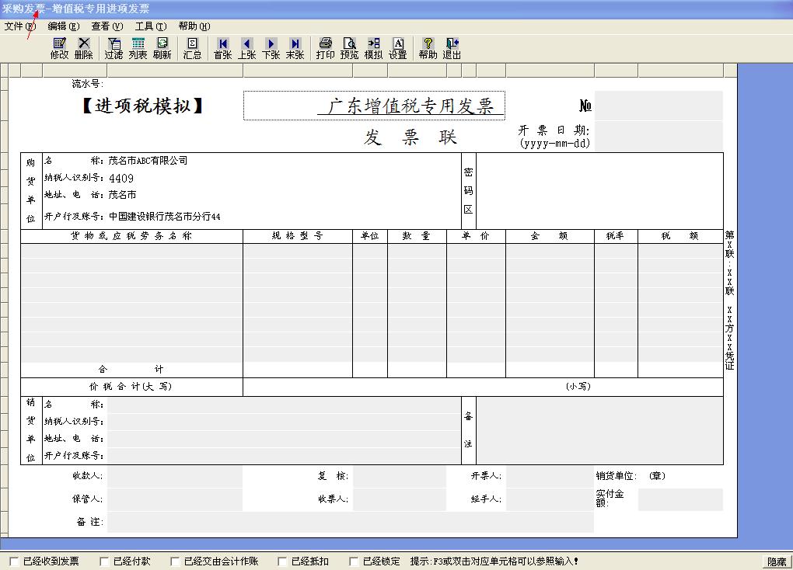Click the bottom 备注 long input field
Screen dimensions: 793x570
(350, 522)
